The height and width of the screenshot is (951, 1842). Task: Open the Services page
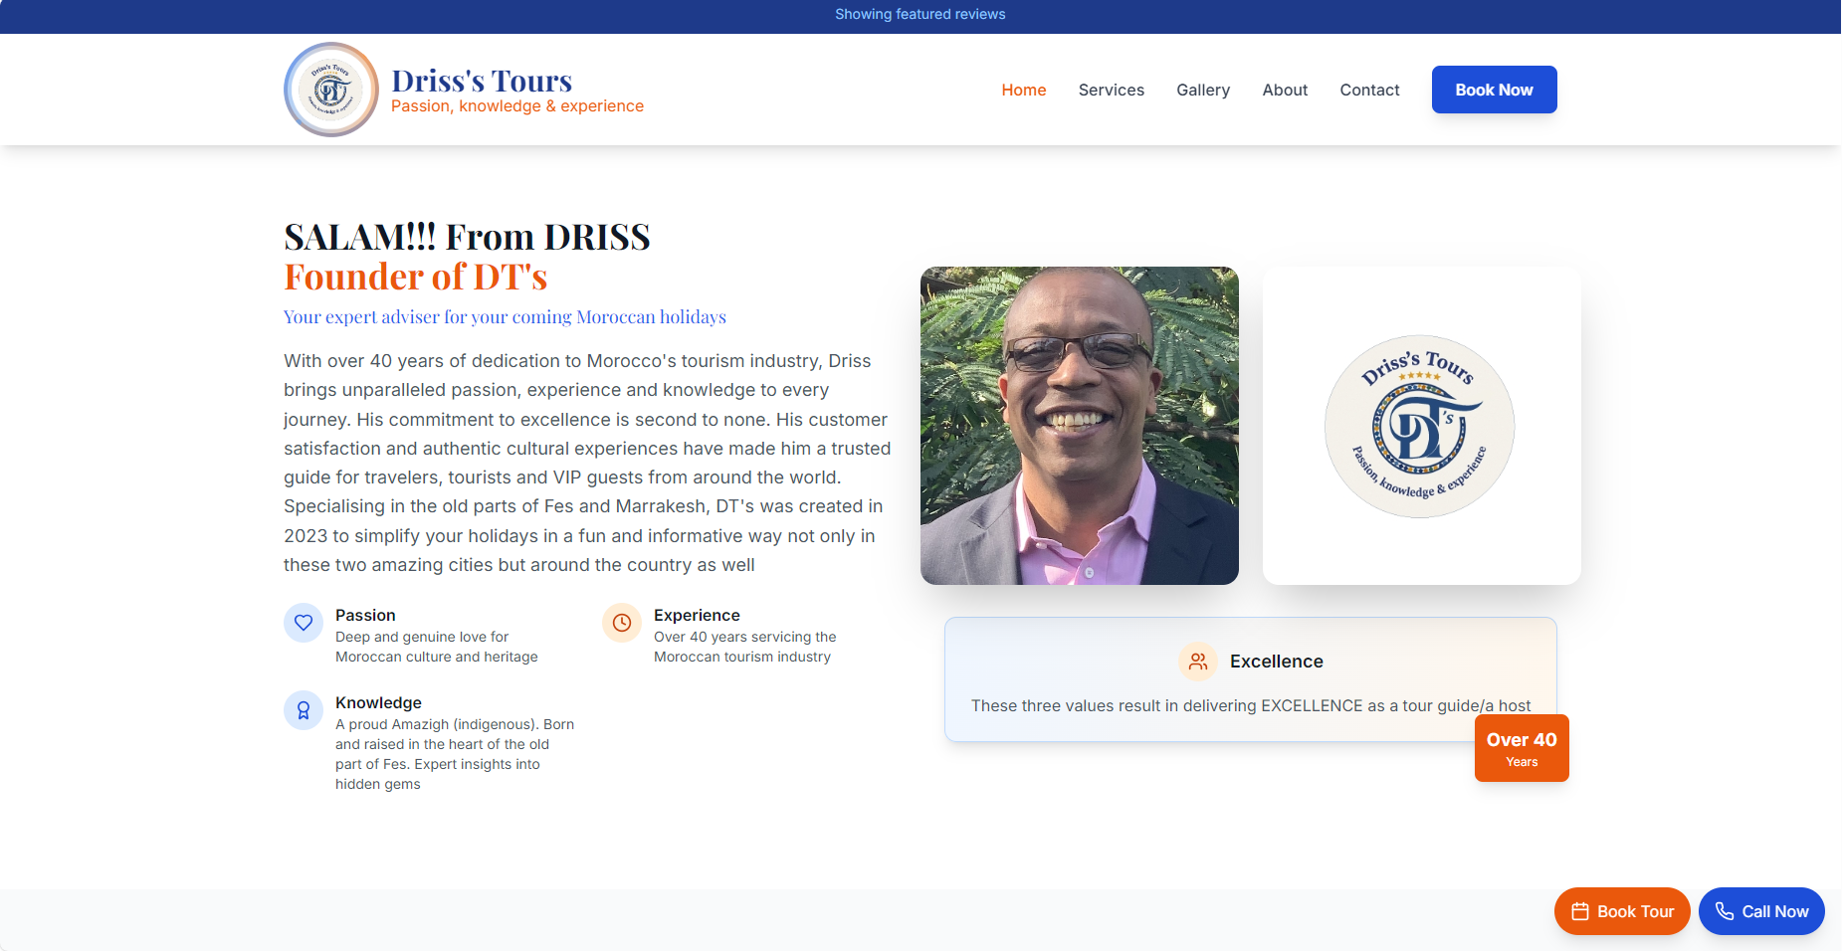[x=1111, y=90]
